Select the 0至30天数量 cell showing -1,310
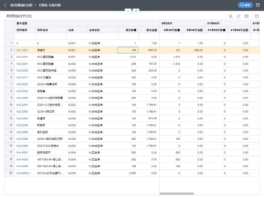 point(171,64)
